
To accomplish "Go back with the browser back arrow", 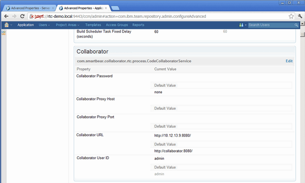I will [6, 16].
